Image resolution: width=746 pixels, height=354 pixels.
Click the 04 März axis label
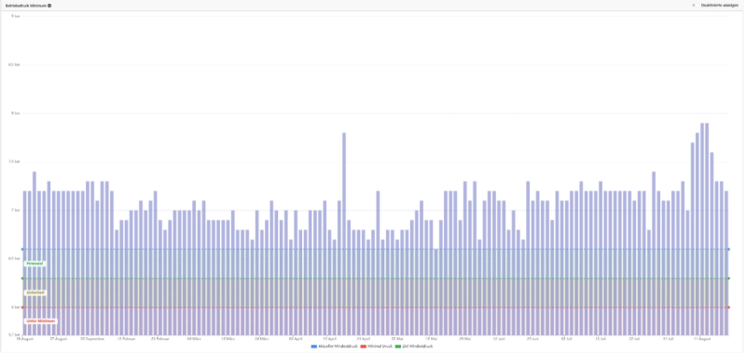click(x=194, y=339)
